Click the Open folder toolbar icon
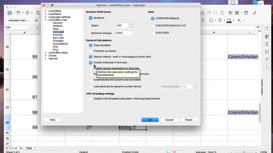This screenshot has height=153, width=273. pyautogui.click(x=18, y=13)
